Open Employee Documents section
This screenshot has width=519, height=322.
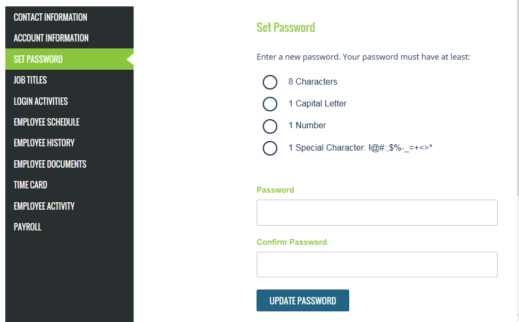[50, 164]
